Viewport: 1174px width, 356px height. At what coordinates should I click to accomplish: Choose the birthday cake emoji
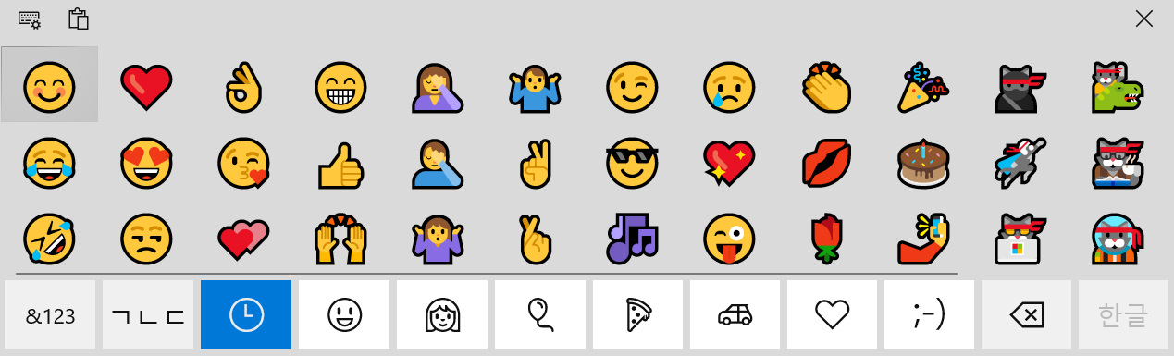925,164
